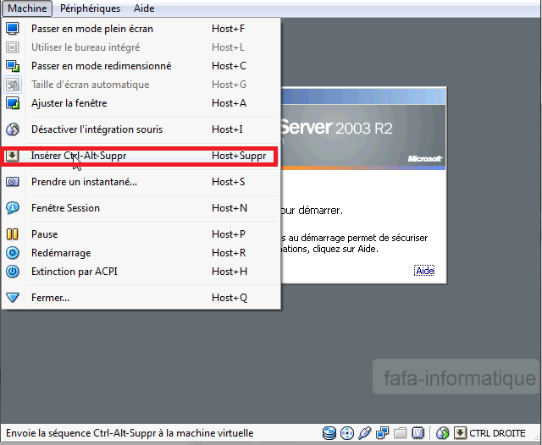The height and width of the screenshot is (445, 542).
Task: Click the scaled mode icon
Action: tap(13, 66)
